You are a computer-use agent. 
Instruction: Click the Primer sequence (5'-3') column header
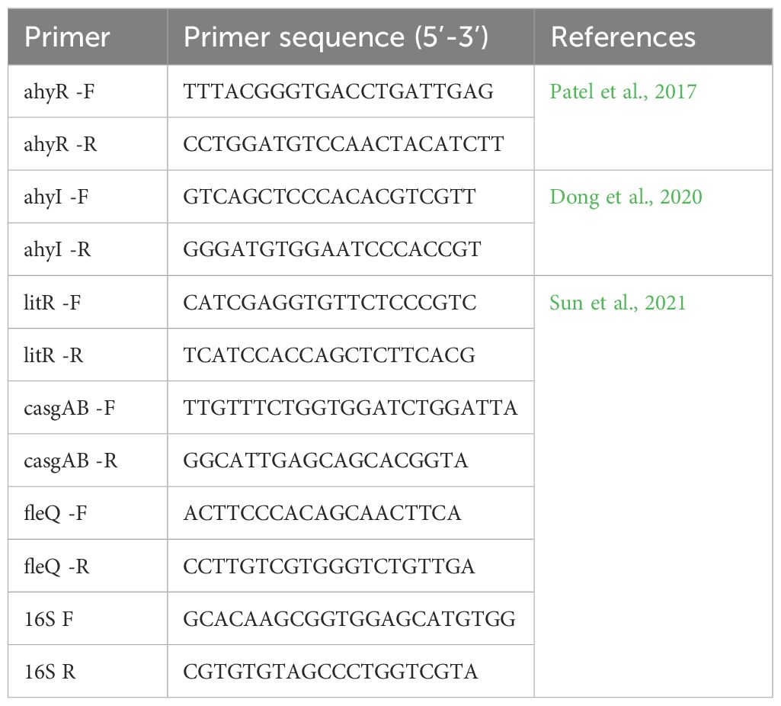point(336,37)
